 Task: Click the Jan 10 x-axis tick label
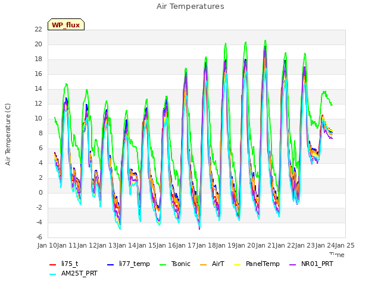coord(47,245)
